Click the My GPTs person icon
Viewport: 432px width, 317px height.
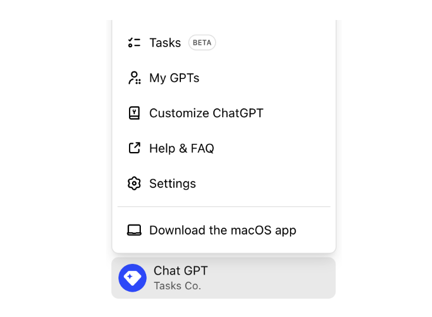pyautogui.click(x=134, y=78)
